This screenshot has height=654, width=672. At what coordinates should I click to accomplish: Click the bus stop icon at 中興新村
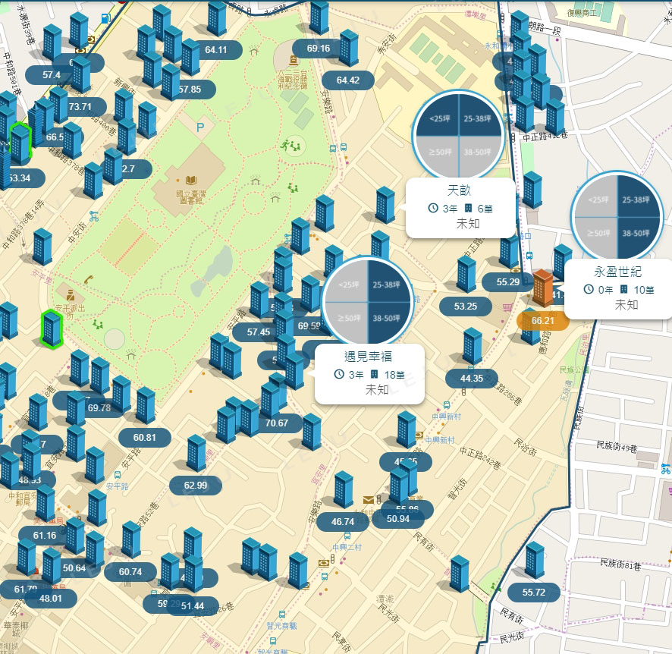(x=447, y=405)
